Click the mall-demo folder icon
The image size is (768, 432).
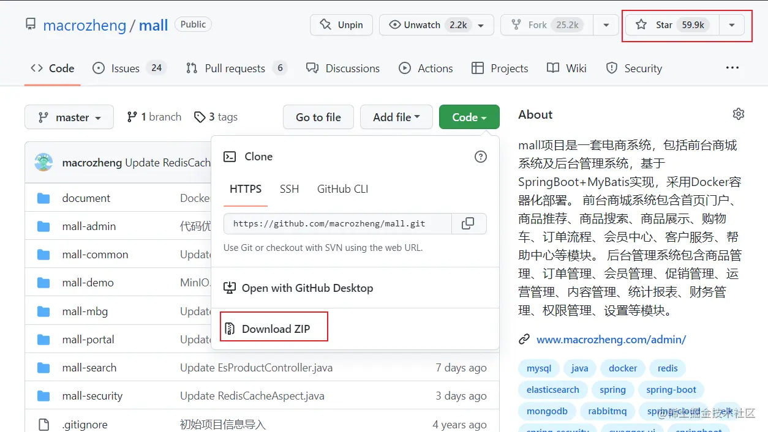[x=43, y=282]
